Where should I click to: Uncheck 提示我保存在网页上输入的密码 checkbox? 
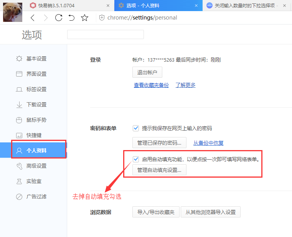(136, 128)
